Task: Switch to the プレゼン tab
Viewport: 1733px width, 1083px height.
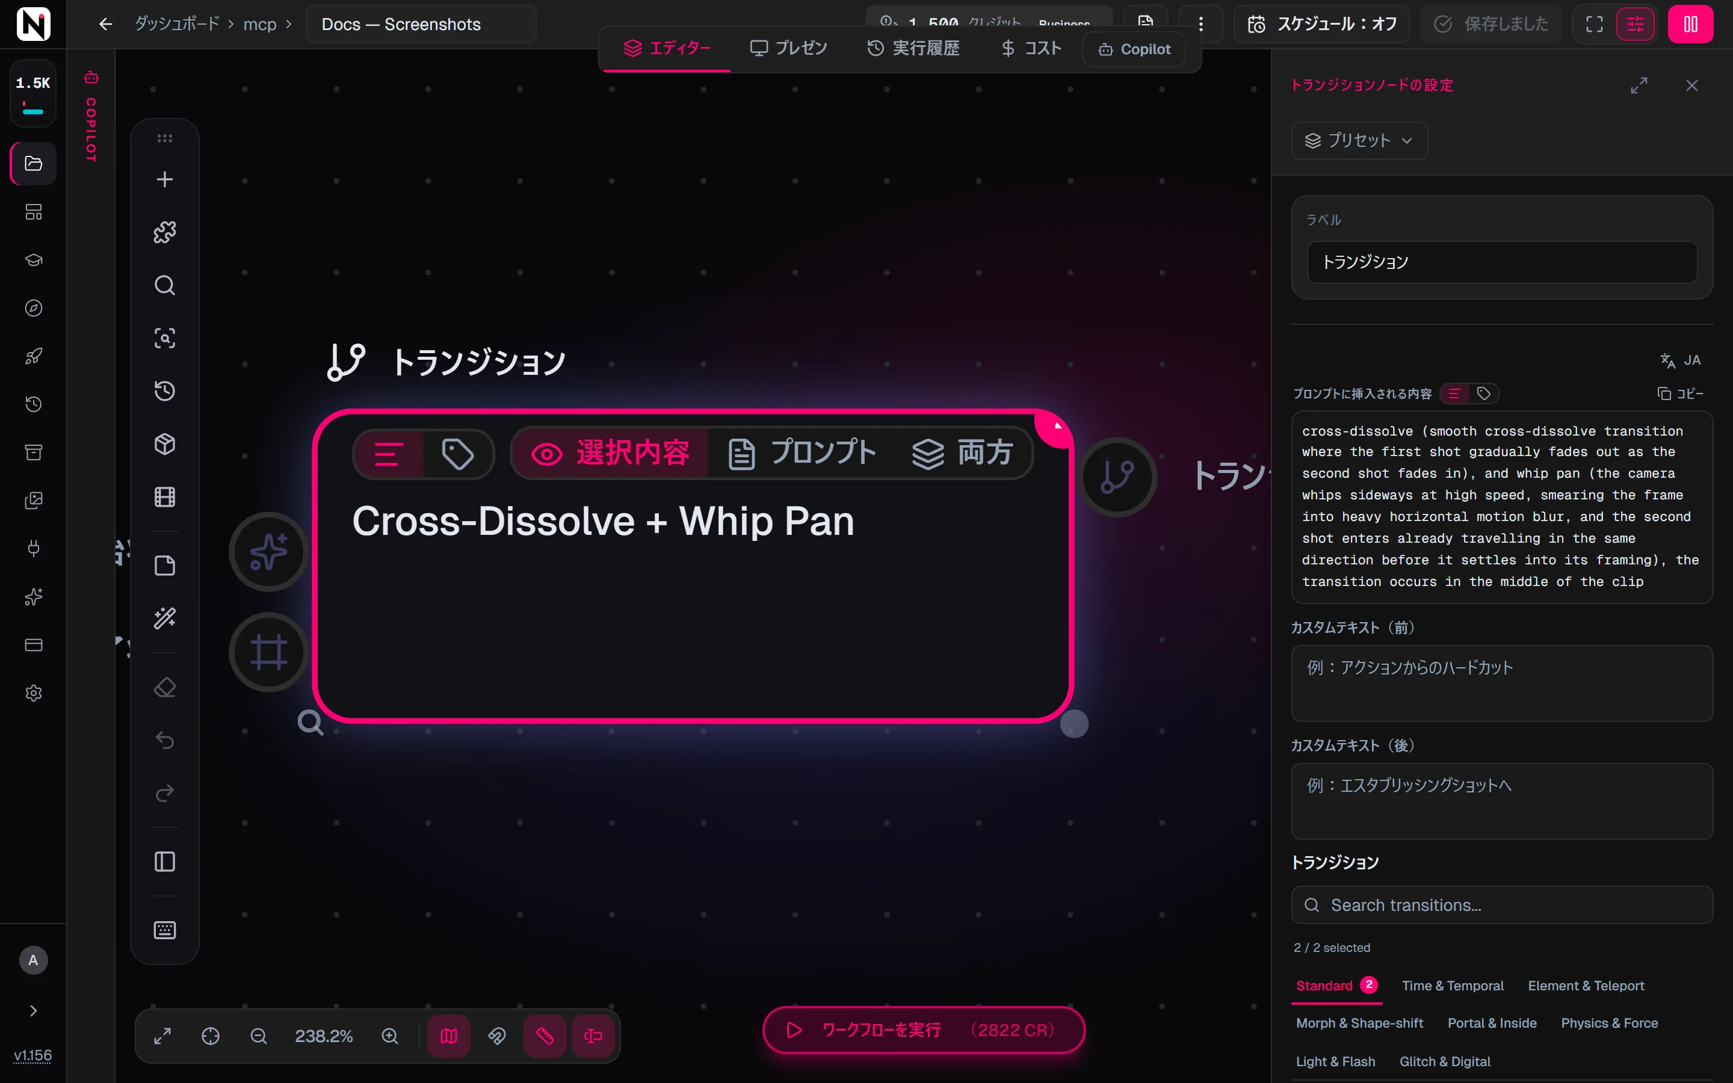Action: pyautogui.click(x=788, y=48)
